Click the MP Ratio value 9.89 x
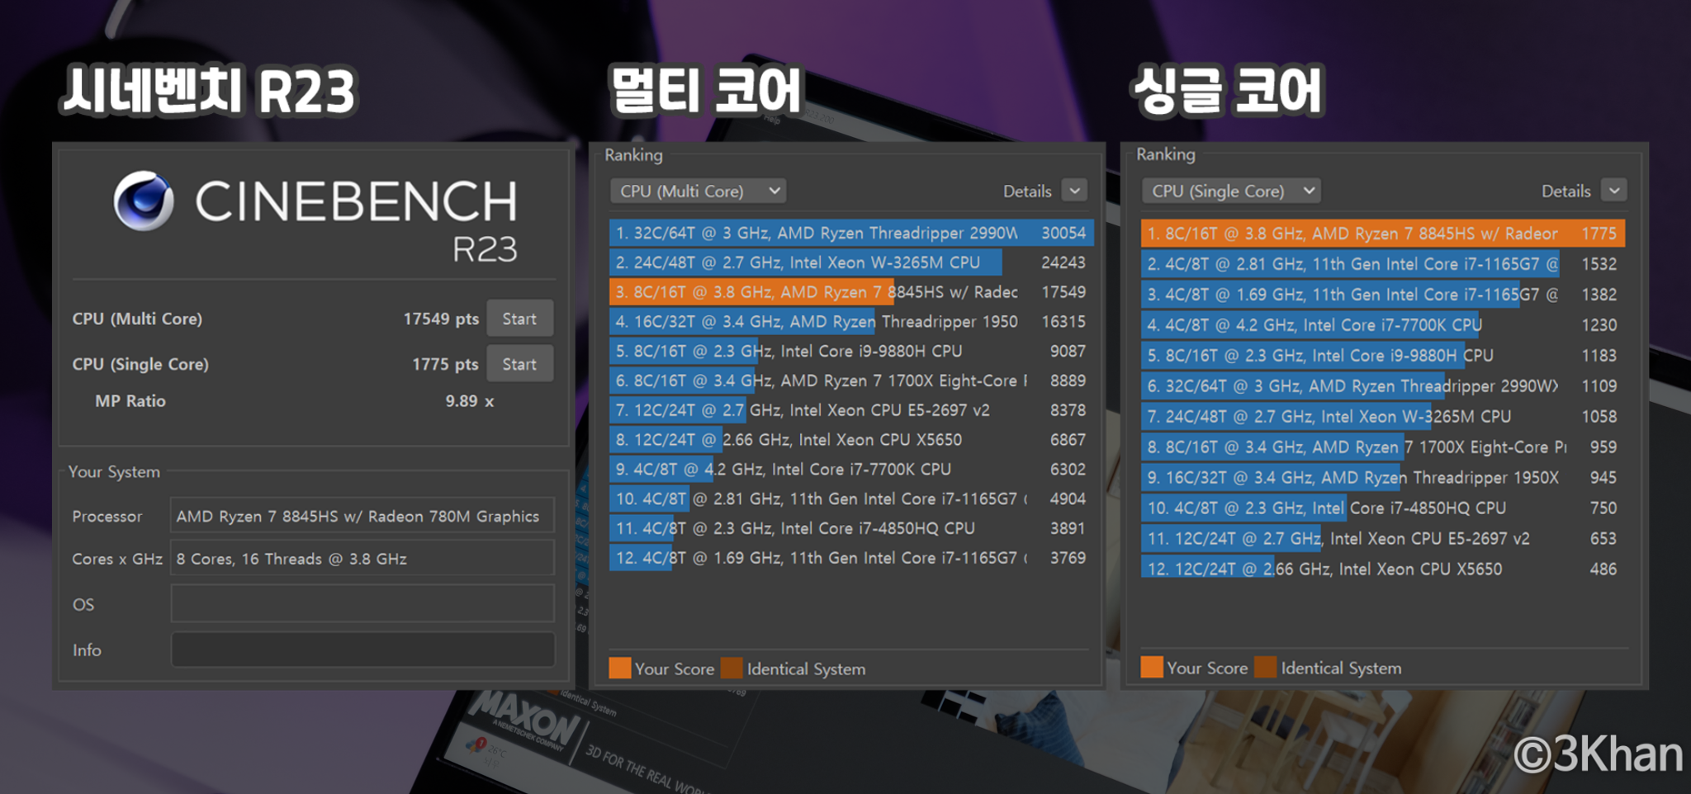Viewport: 1691px width, 794px height. [470, 401]
